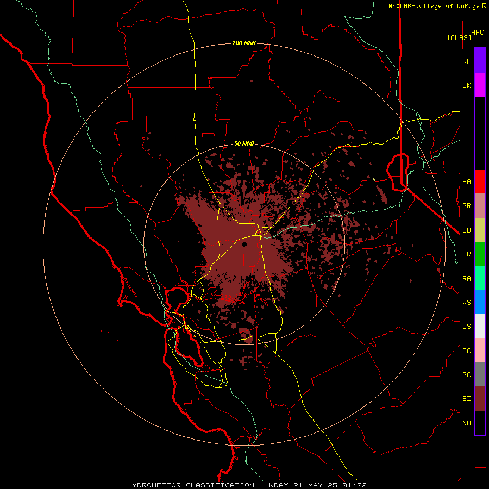This screenshot has width=489, height=489.
Task: Click the 'NEXLAB-College of DuPage' credit text
Action: (x=435, y=6)
